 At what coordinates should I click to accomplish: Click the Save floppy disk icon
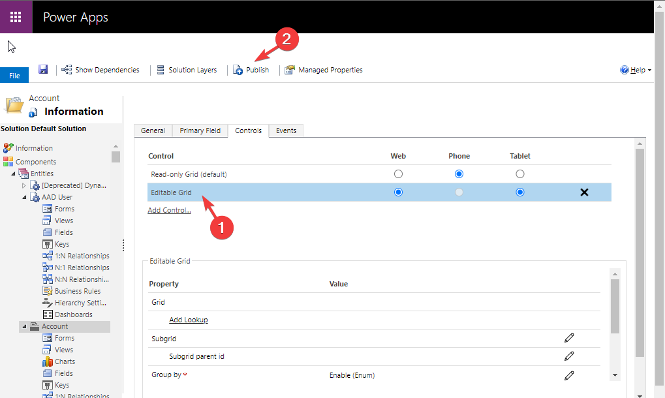[43, 69]
